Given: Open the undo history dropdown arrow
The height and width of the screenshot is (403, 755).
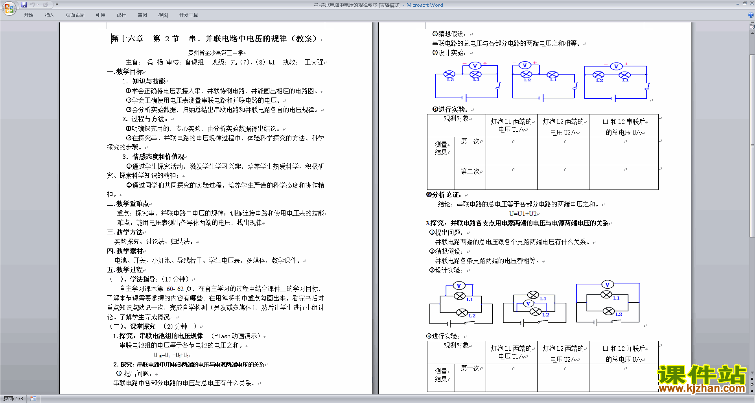Looking at the screenshot, I should [x=38, y=5].
